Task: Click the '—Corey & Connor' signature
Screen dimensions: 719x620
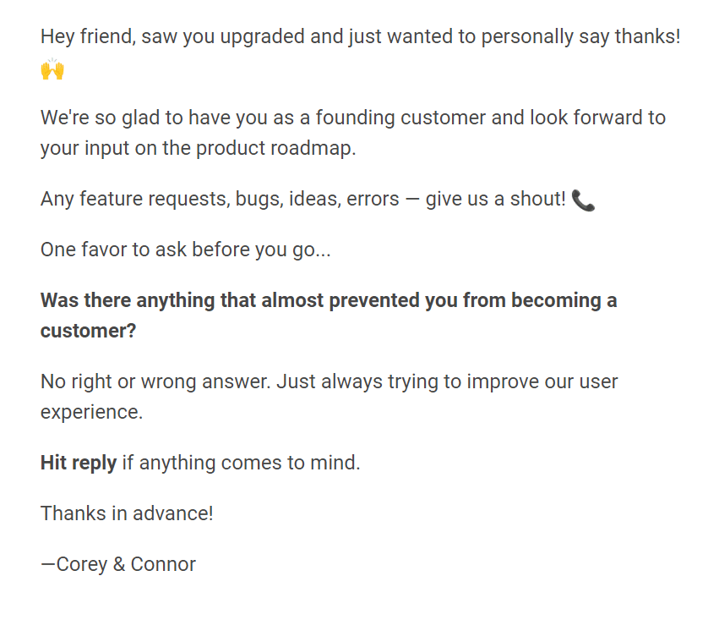Action: (117, 564)
